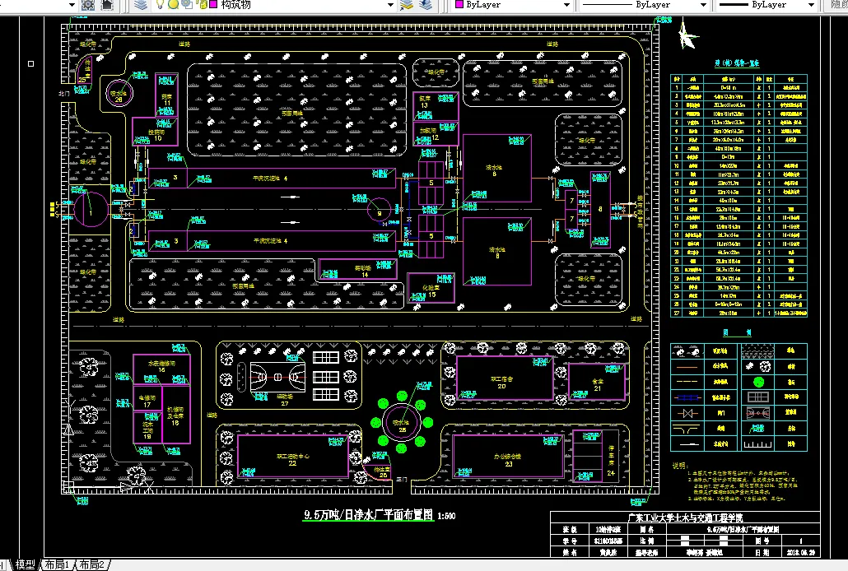Toggle the layer on/off lightbulb icon
Screen dimensions: 848x571
click(x=160, y=4)
